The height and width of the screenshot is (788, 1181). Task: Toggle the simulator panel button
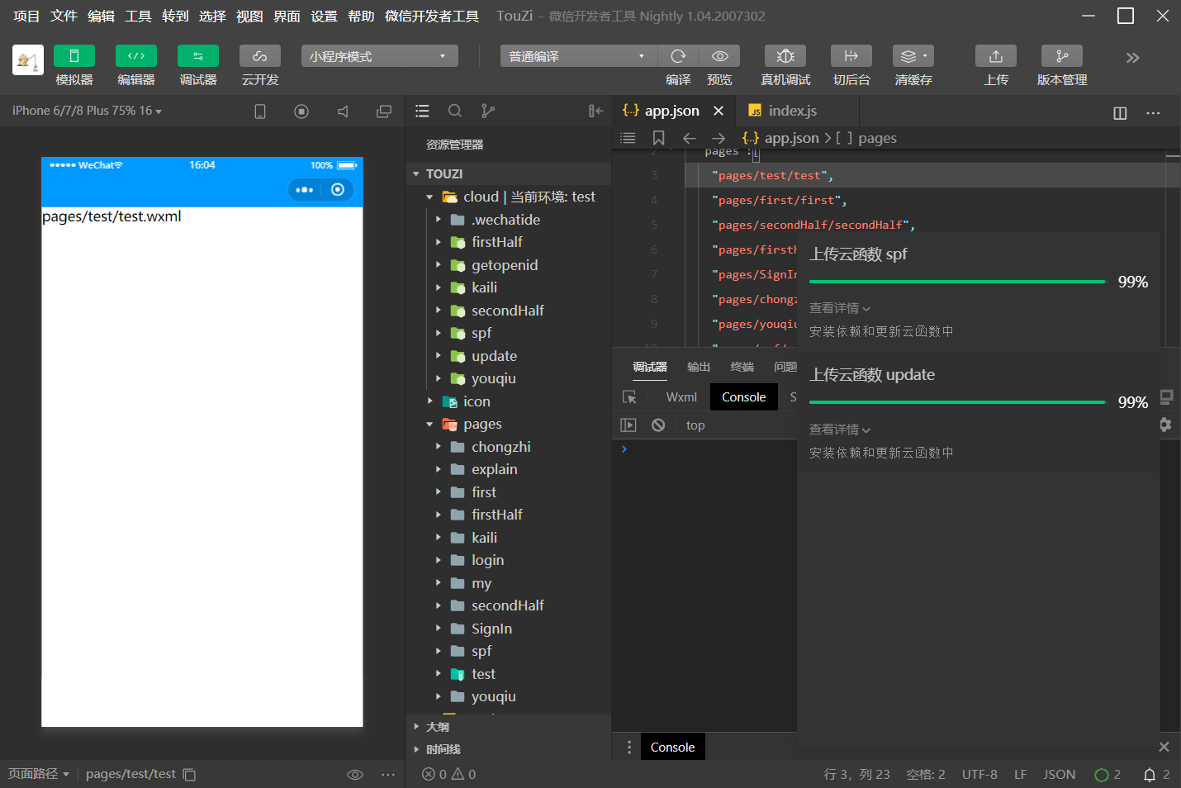74,55
